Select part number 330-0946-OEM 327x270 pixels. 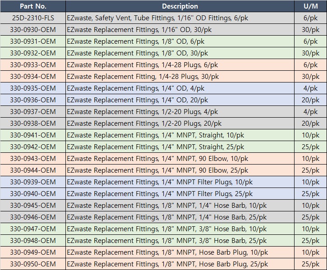coord(33,217)
